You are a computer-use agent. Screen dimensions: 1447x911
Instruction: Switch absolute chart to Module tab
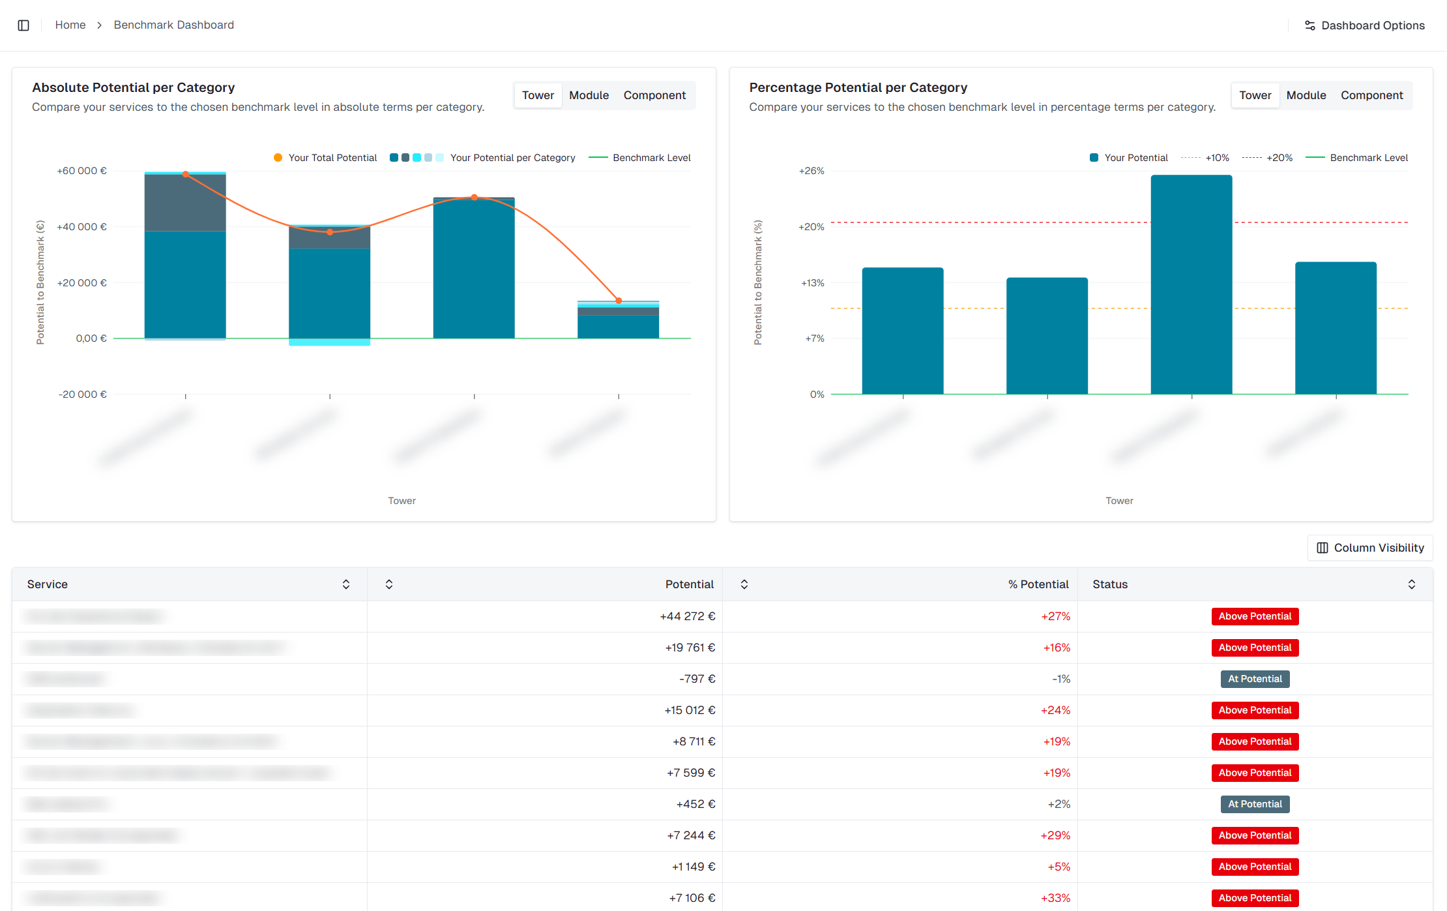[589, 95]
